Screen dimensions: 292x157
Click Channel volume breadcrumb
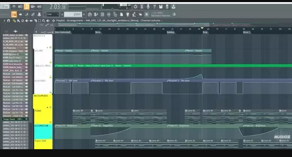click(150, 21)
